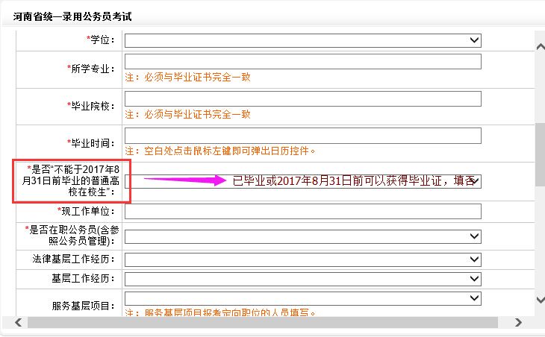Screen dimensions: 545x337
Task: Click the vertical scrollbar up arrow
Action: tap(539, 45)
